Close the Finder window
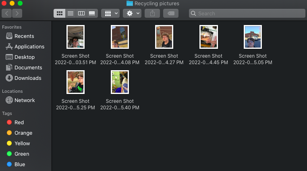The image size is (307, 171). (x=4, y=3)
